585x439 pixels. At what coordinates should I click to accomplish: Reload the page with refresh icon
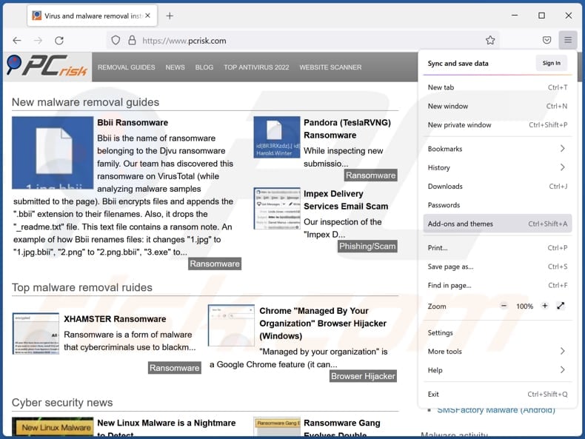[59, 41]
